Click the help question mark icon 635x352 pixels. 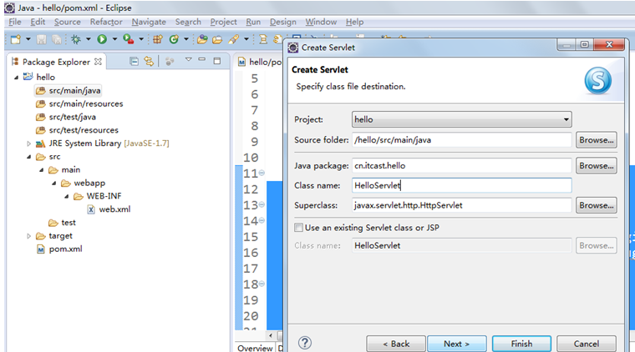click(305, 343)
